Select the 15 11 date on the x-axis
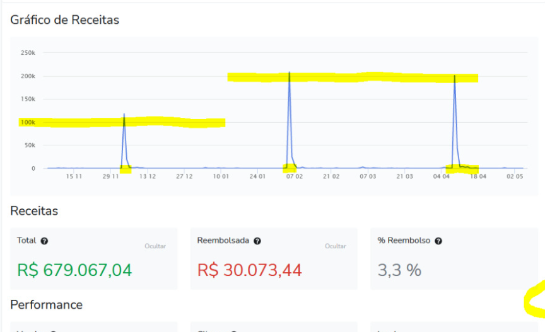The image size is (545, 332). [74, 177]
